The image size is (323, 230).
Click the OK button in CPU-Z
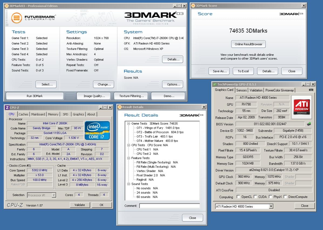tap(101, 205)
